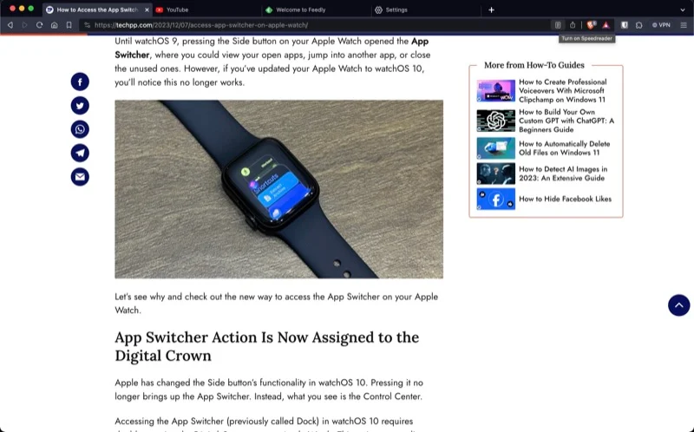Toggle the Brave VPN button
694x432 pixels.
[x=661, y=25]
